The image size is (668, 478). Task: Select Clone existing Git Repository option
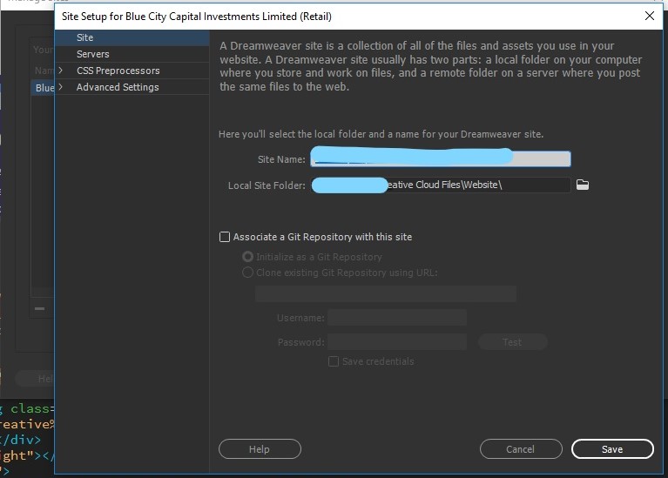(247, 273)
